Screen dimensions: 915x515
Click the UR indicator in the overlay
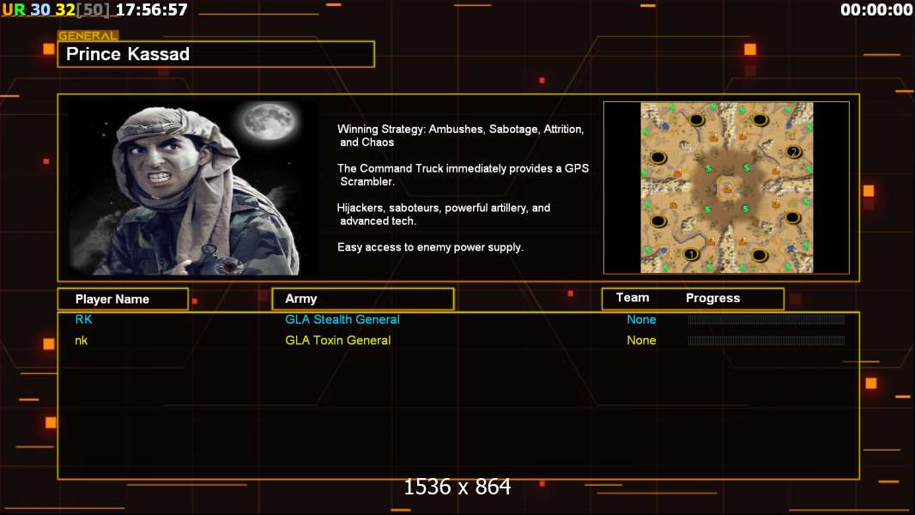click(x=14, y=10)
